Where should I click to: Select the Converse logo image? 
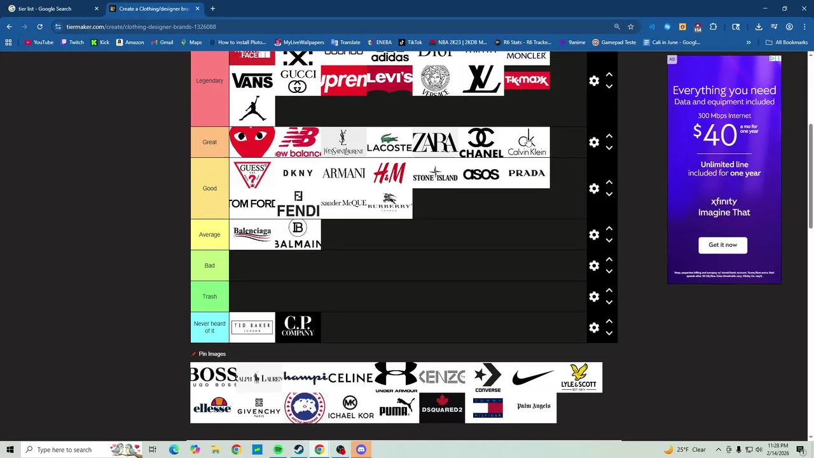[x=488, y=378]
